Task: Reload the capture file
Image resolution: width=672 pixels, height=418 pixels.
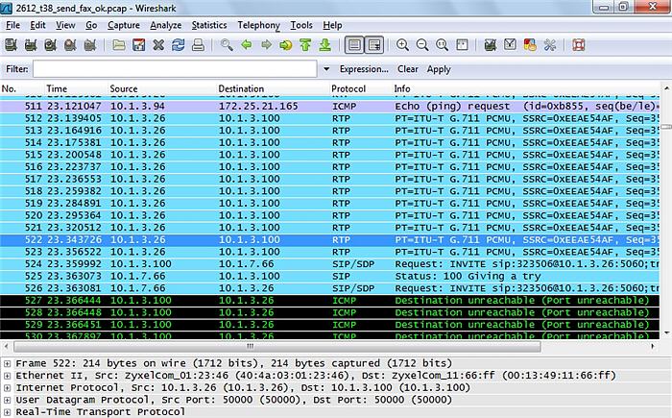Action: [x=179, y=45]
